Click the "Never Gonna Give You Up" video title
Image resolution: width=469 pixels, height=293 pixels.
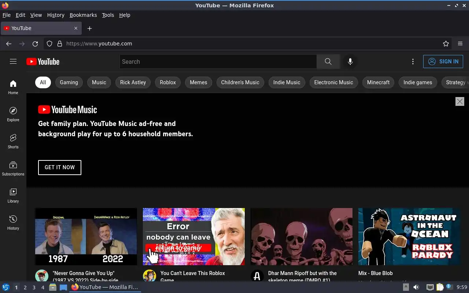pyautogui.click(x=85, y=277)
